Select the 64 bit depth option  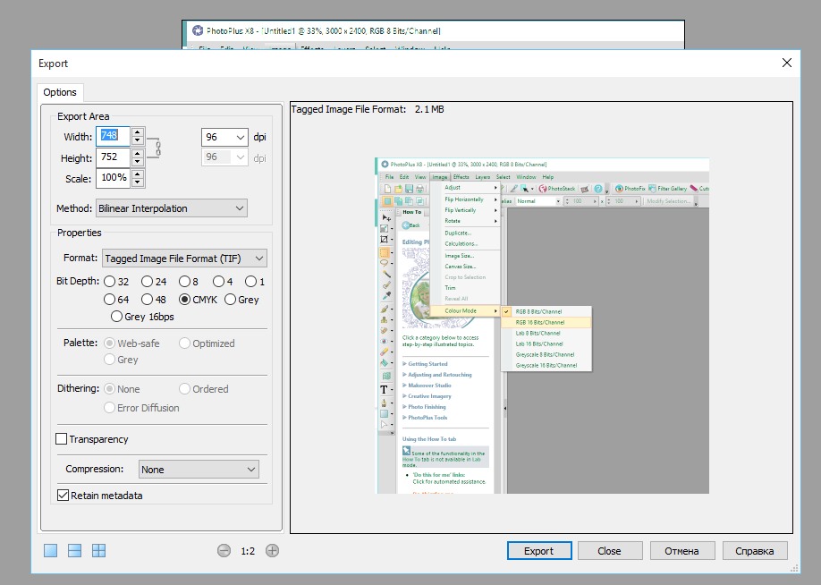click(116, 300)
